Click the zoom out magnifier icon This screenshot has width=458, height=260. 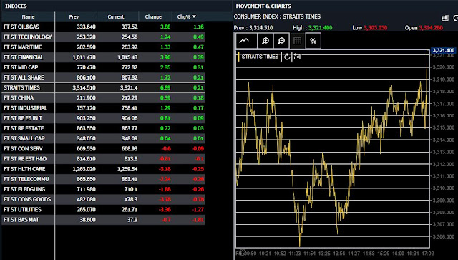(x=281, y=41)
